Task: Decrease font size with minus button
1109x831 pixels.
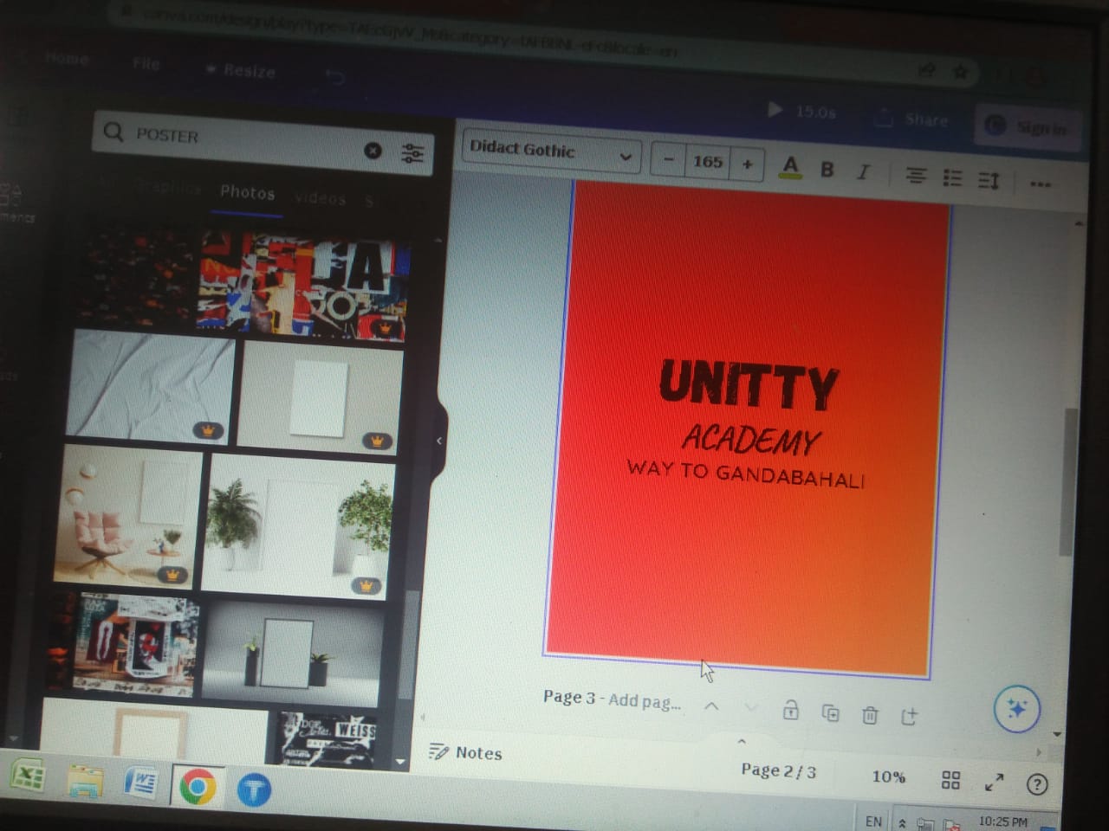Action: (x=668, y=160)
